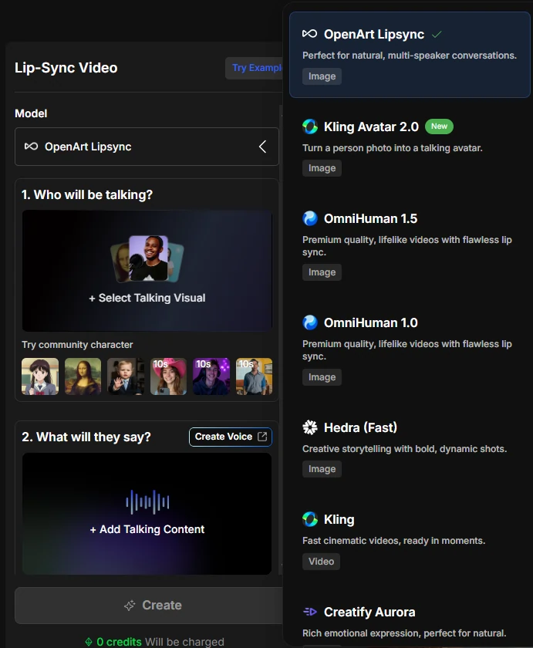Click + Add Talking Content area

point(147,514)
